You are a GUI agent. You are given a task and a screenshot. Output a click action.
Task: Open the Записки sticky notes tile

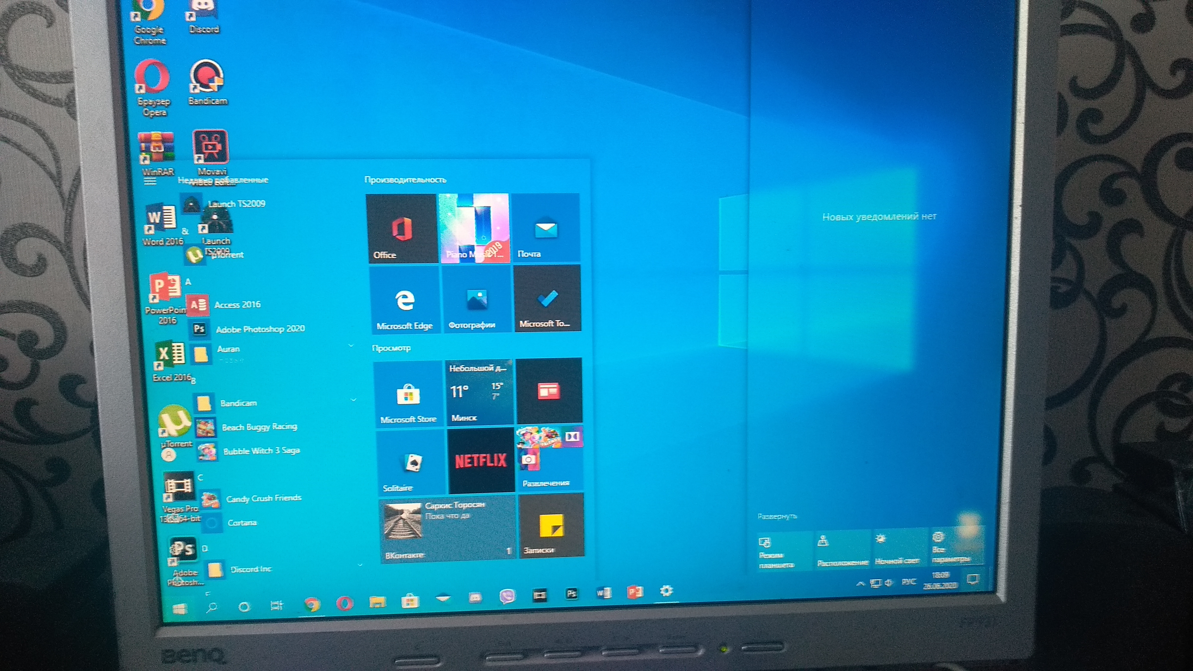[551, 525]
